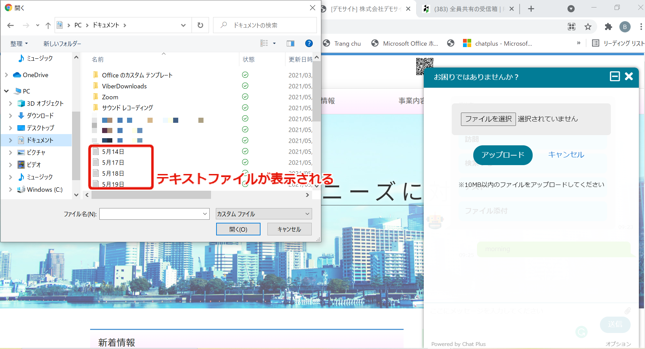Bookmark this page with star icon
The height and width of the screenshot is (349, 645).
click(588, 27)
